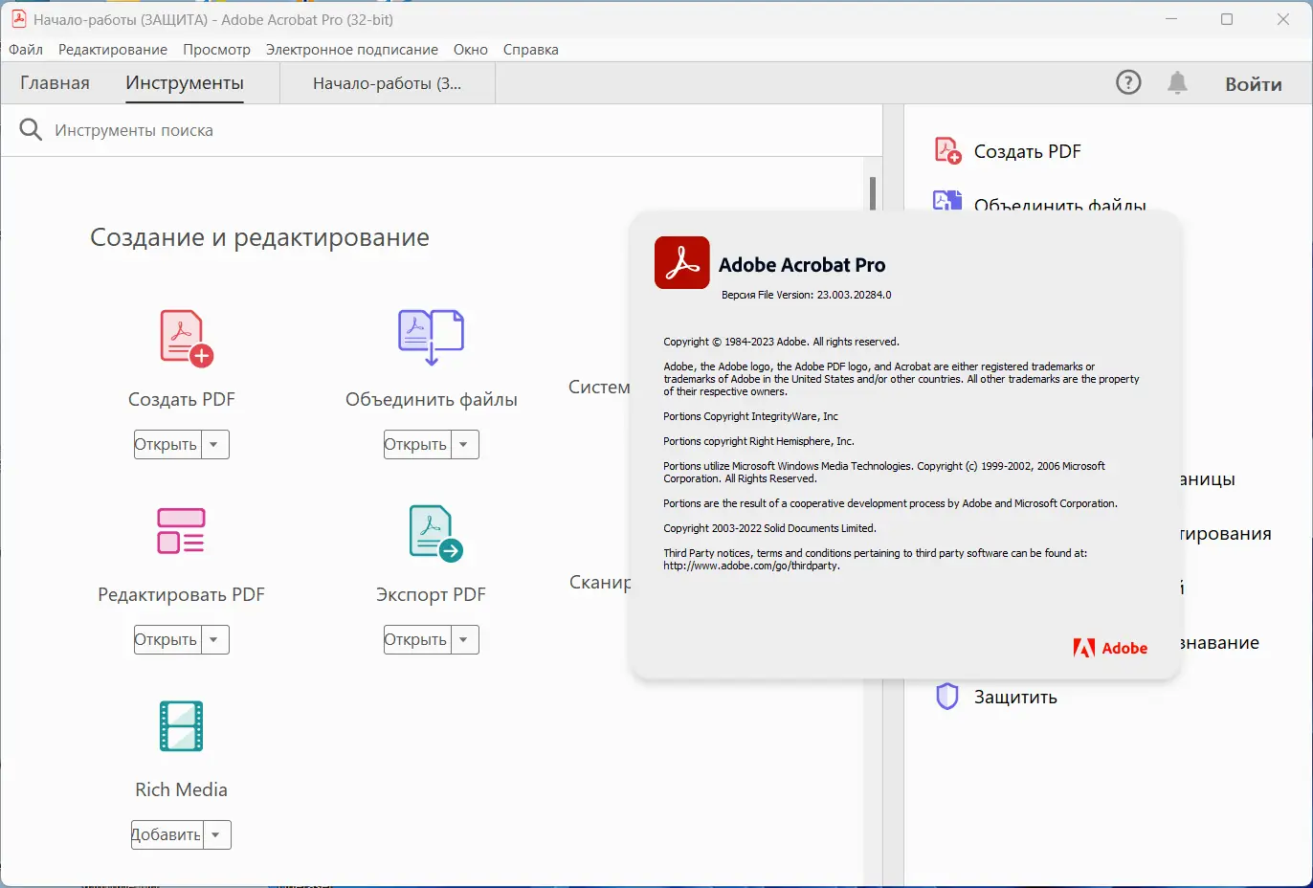Screen dimensions: 1313x888
Task: Click the Войти sign-in button
Action: [x=1254, y=84]
